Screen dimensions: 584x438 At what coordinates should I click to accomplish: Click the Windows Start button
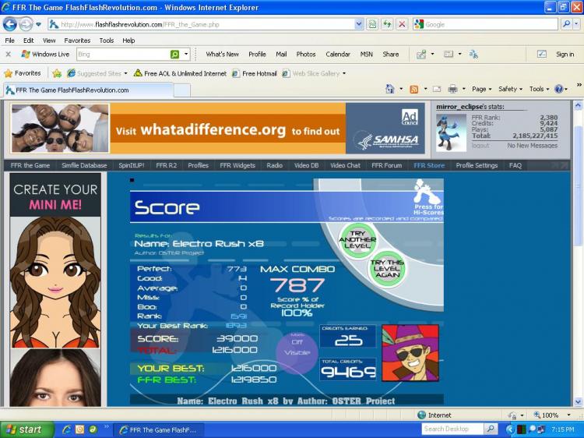coord(26,429)
